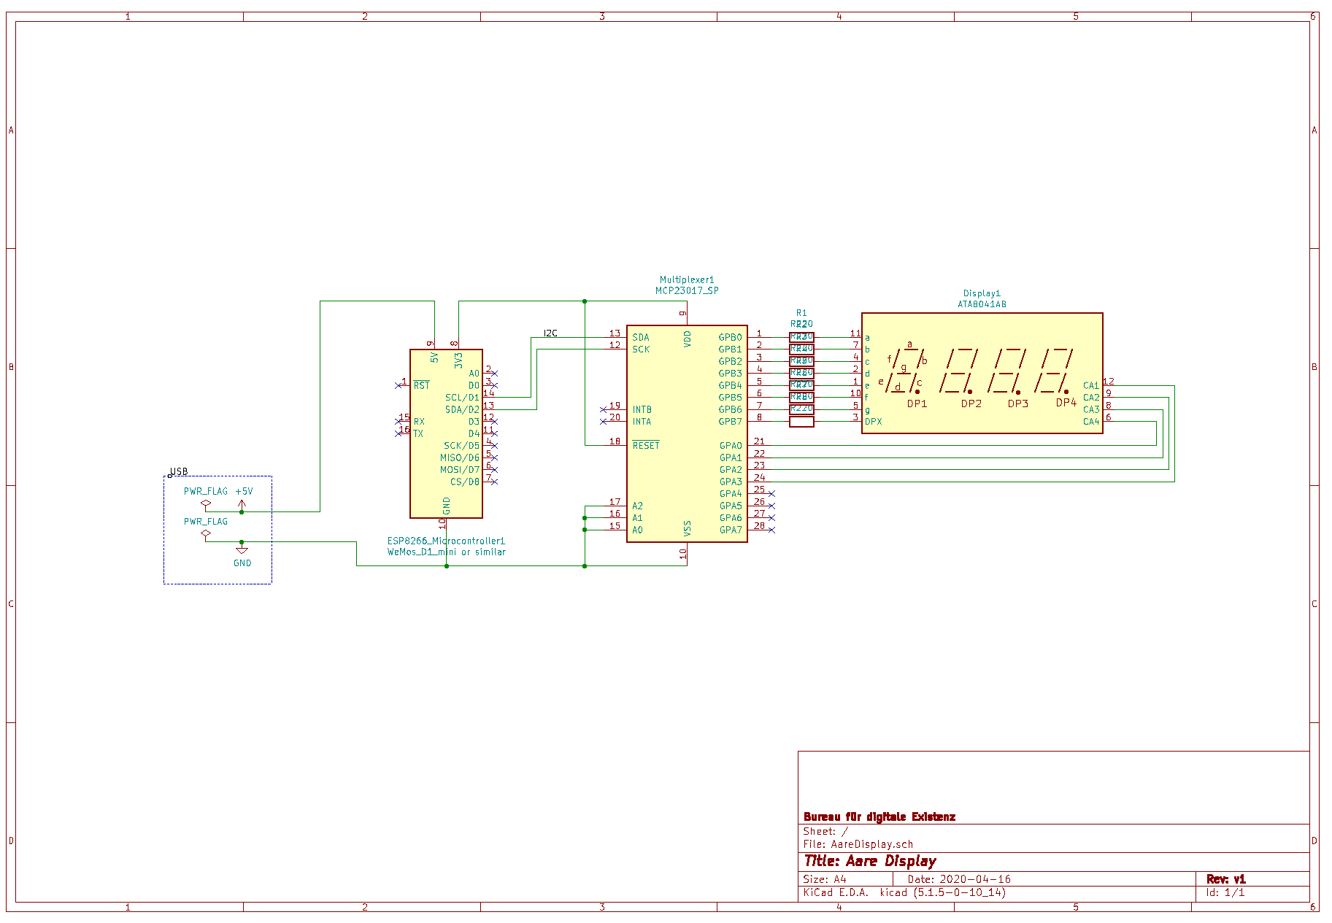Click the CA4 pin label on display
Screen dimensions: 1332x923
click(1091, 421)
